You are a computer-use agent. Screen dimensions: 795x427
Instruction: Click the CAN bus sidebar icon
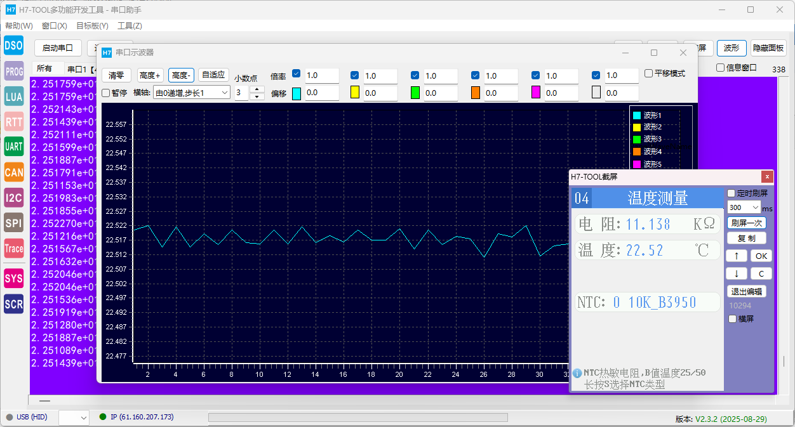click(x=14, y=172)
